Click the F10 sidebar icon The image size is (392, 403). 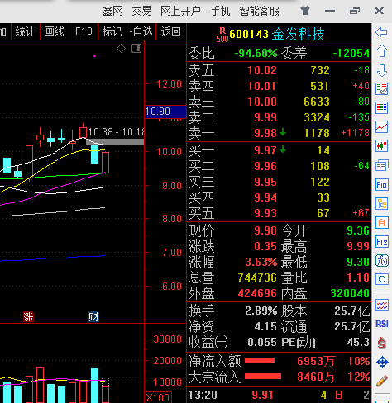coord(382,185)
